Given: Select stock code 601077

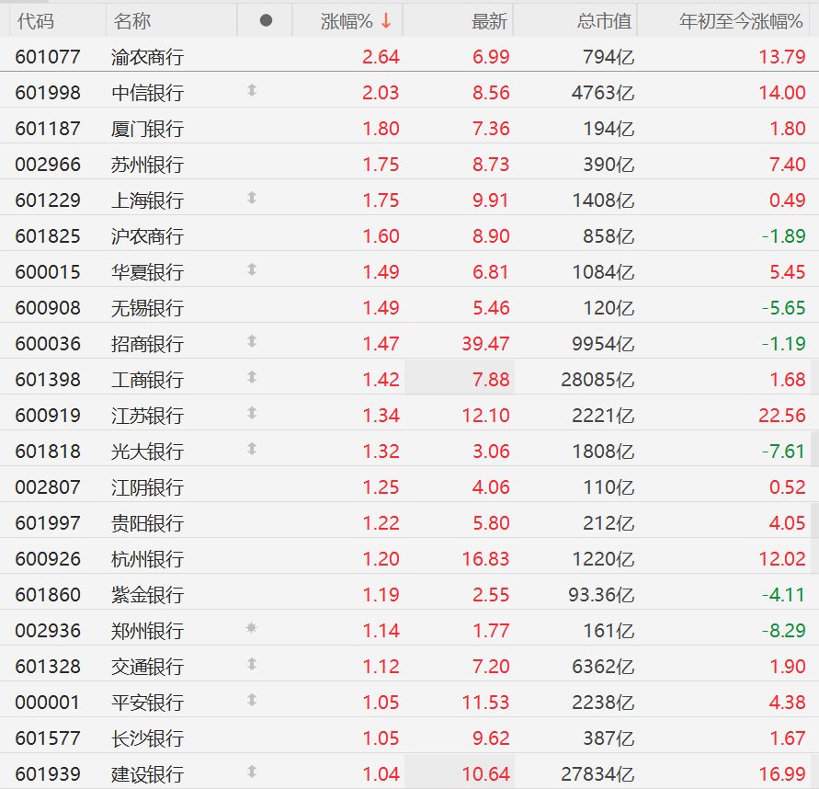Looking at the screenshot, I should click(x=48, y=57).
